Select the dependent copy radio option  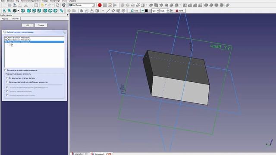click(x=7, y=91)
